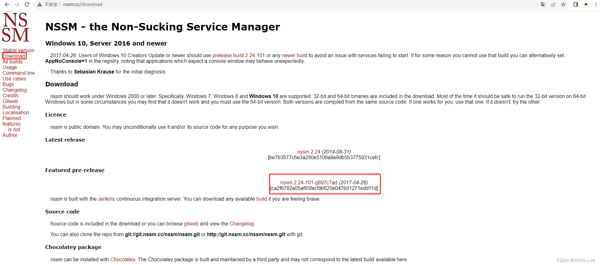Open the Localisation sidebar link
Image resolution: width=600 pixels, height=265 pixels.
(16, 112)
